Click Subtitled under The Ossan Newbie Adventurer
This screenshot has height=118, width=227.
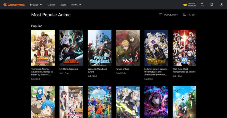pyautogui.click(x=36, y=79)
